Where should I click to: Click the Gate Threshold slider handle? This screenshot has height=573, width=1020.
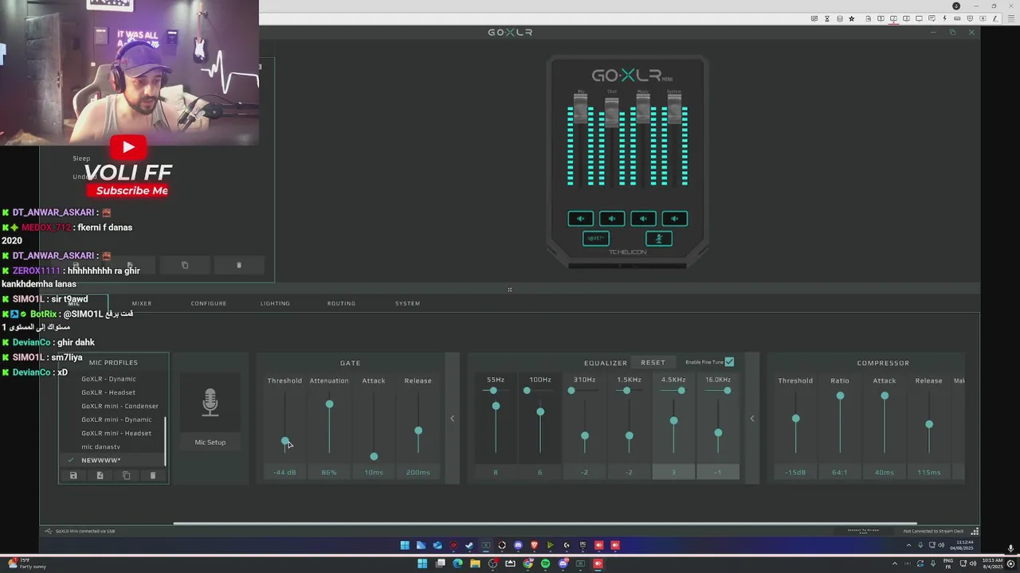[285, 441]
